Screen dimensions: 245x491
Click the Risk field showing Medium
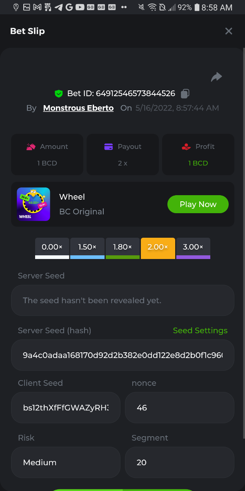click(66, 462)
